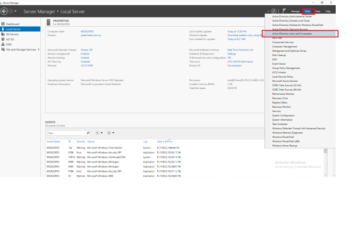The height and width of the screenshot is (230, 352).
Task: Click the computer name WS2K22PDC link
Action: coord(86,31)
